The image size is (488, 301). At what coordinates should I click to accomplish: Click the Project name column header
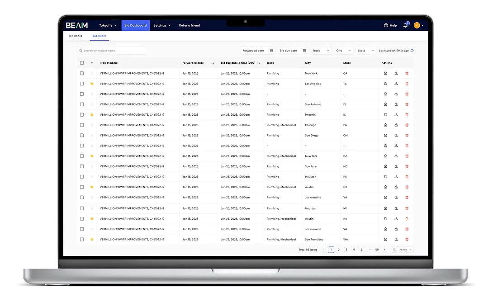pyautogui.click(x=109, y=63)
